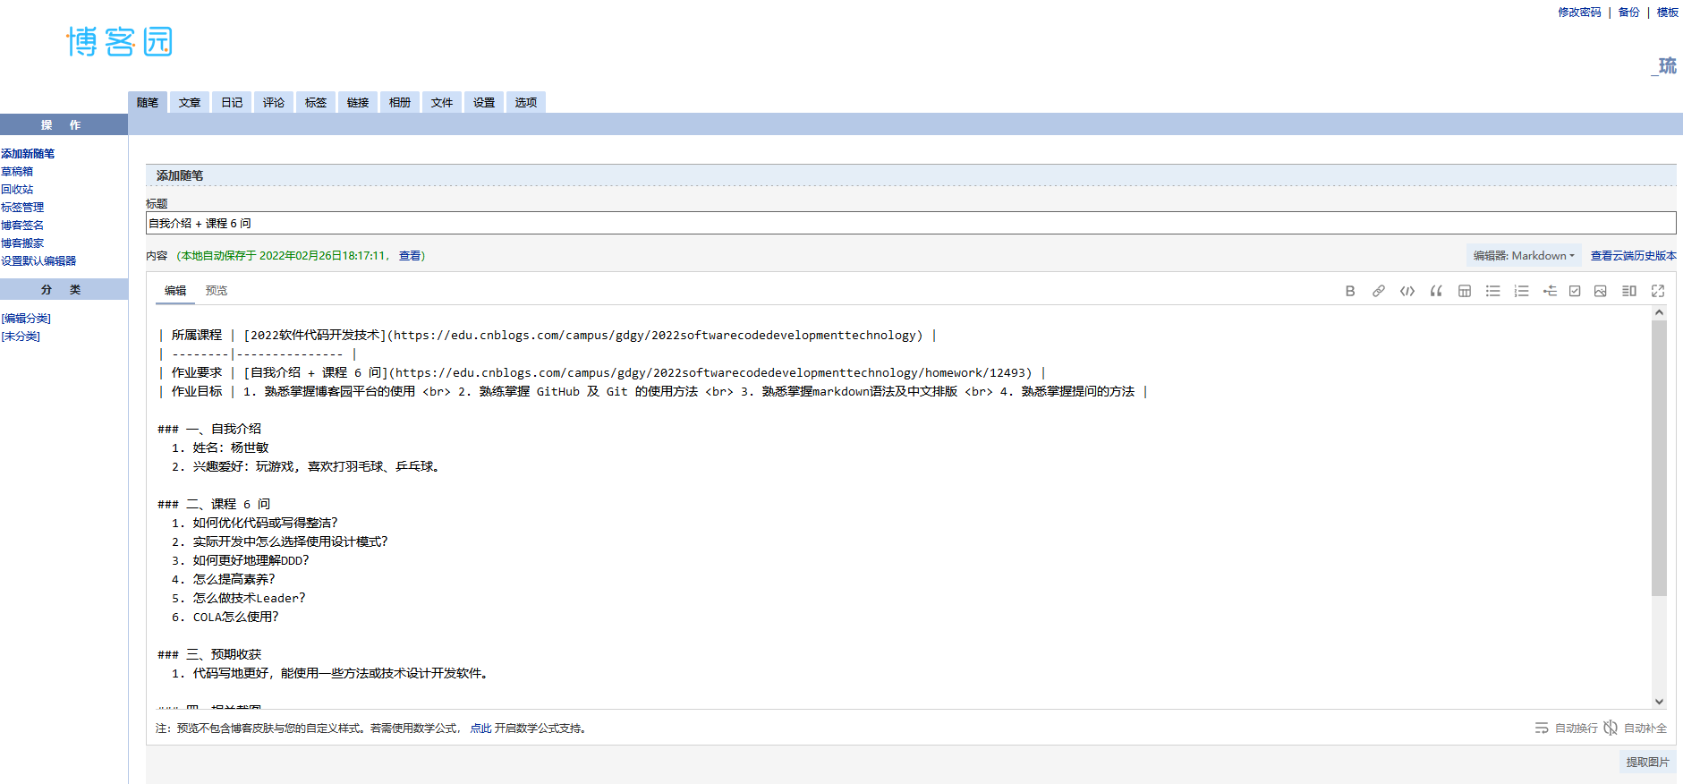Click the line '1. 姓名: 杨世敏' in the editor
This screenshot has width=1683, height=784.
coord(220,448)
